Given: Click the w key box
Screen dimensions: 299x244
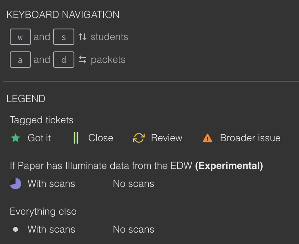Looking at the screenshot, I should point(20,37).
